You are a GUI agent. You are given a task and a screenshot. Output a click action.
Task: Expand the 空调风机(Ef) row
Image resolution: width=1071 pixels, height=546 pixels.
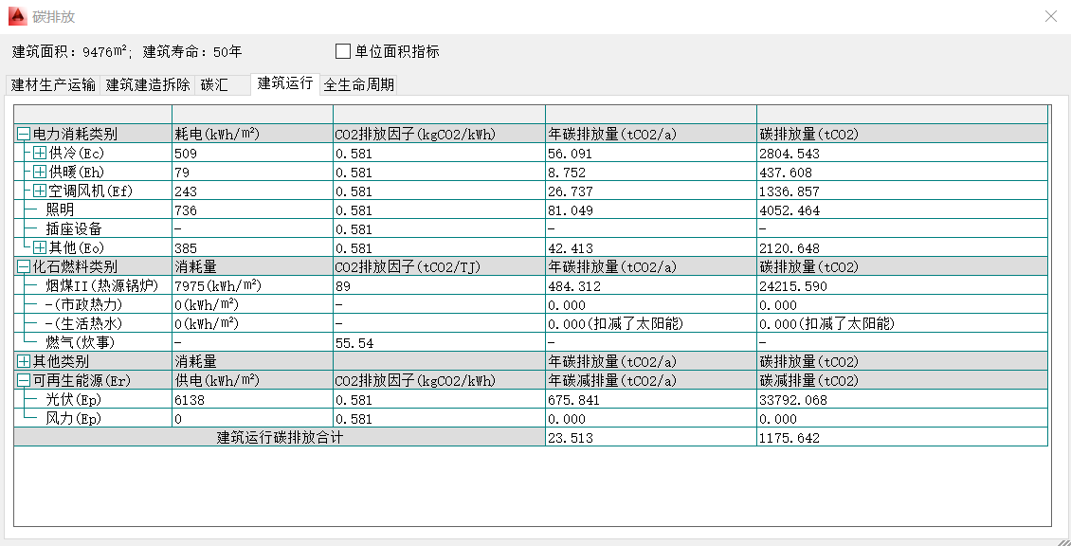[x=40, y=191]
